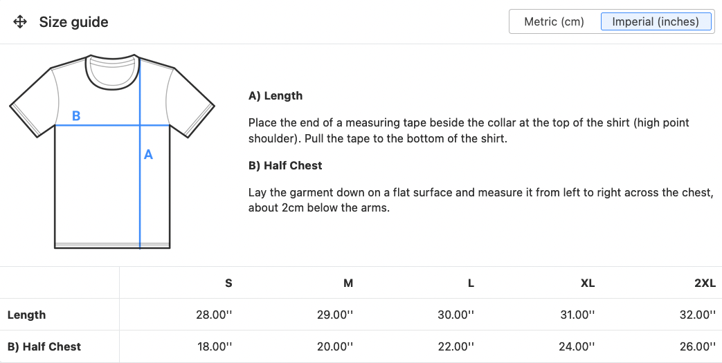The height and width of the screenshot is (363, 722).
Task: Click the 32.00'' length value for 2XL
Action: coord(698,315)
